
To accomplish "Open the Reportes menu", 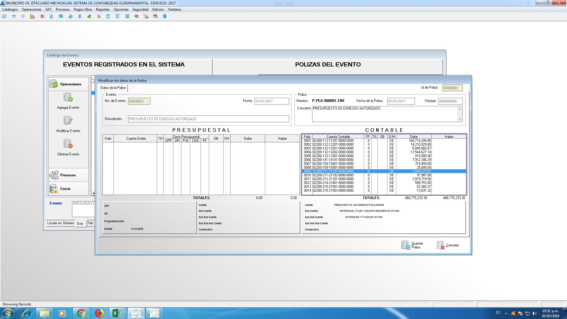I will 102,9.
